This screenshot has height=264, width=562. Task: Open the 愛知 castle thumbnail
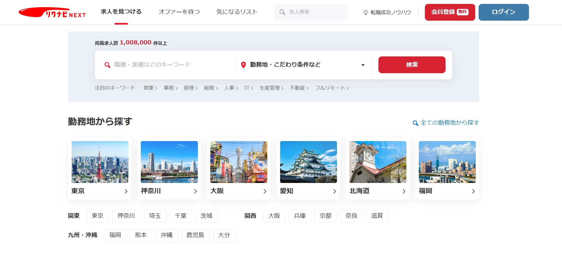click(x=308, y=162)
